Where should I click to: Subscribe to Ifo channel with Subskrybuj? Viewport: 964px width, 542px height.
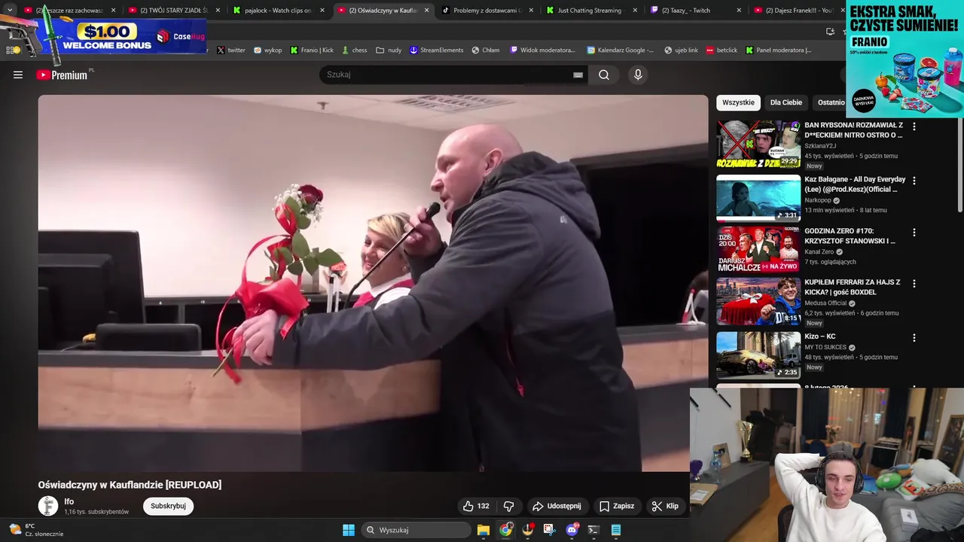click(168, 506)
